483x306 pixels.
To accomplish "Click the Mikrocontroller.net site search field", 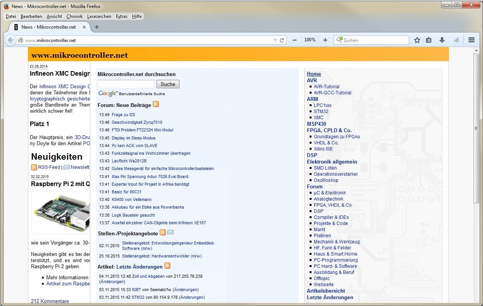I will [x=126, y=84].
